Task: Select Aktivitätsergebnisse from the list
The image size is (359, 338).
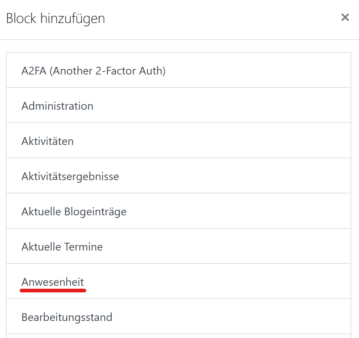Action: (x=179, y=176)
